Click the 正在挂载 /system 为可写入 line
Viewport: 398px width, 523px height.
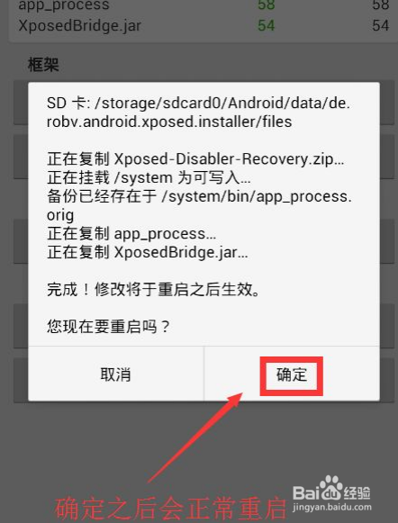pyautogui.click(x=149, y=177)
